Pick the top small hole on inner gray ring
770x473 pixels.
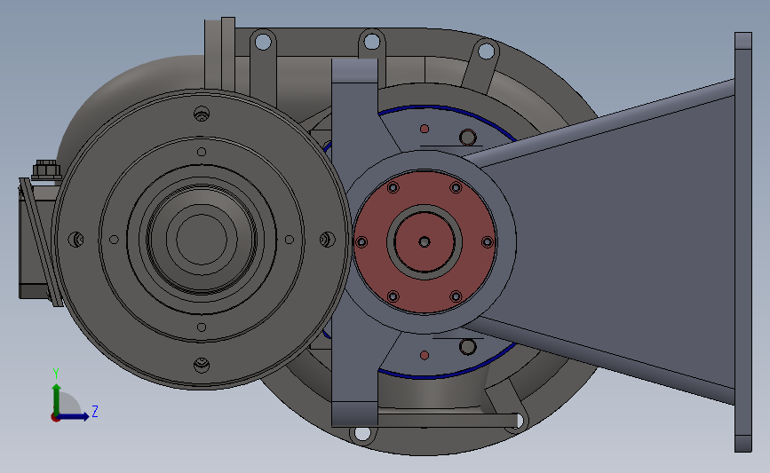(x=202, y=152)
